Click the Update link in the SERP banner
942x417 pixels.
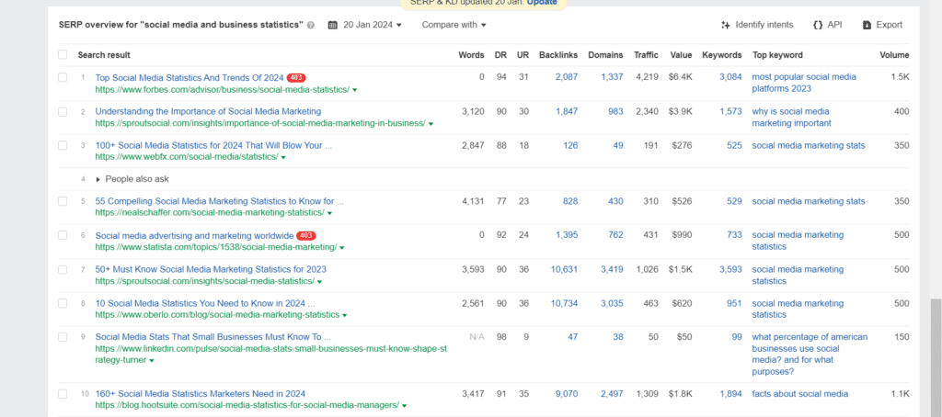tap(542, 3)
